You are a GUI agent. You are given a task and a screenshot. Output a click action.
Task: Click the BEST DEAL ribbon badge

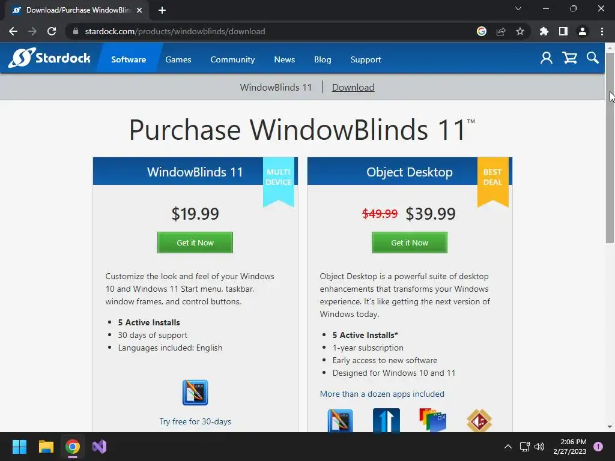click(492, 181)
